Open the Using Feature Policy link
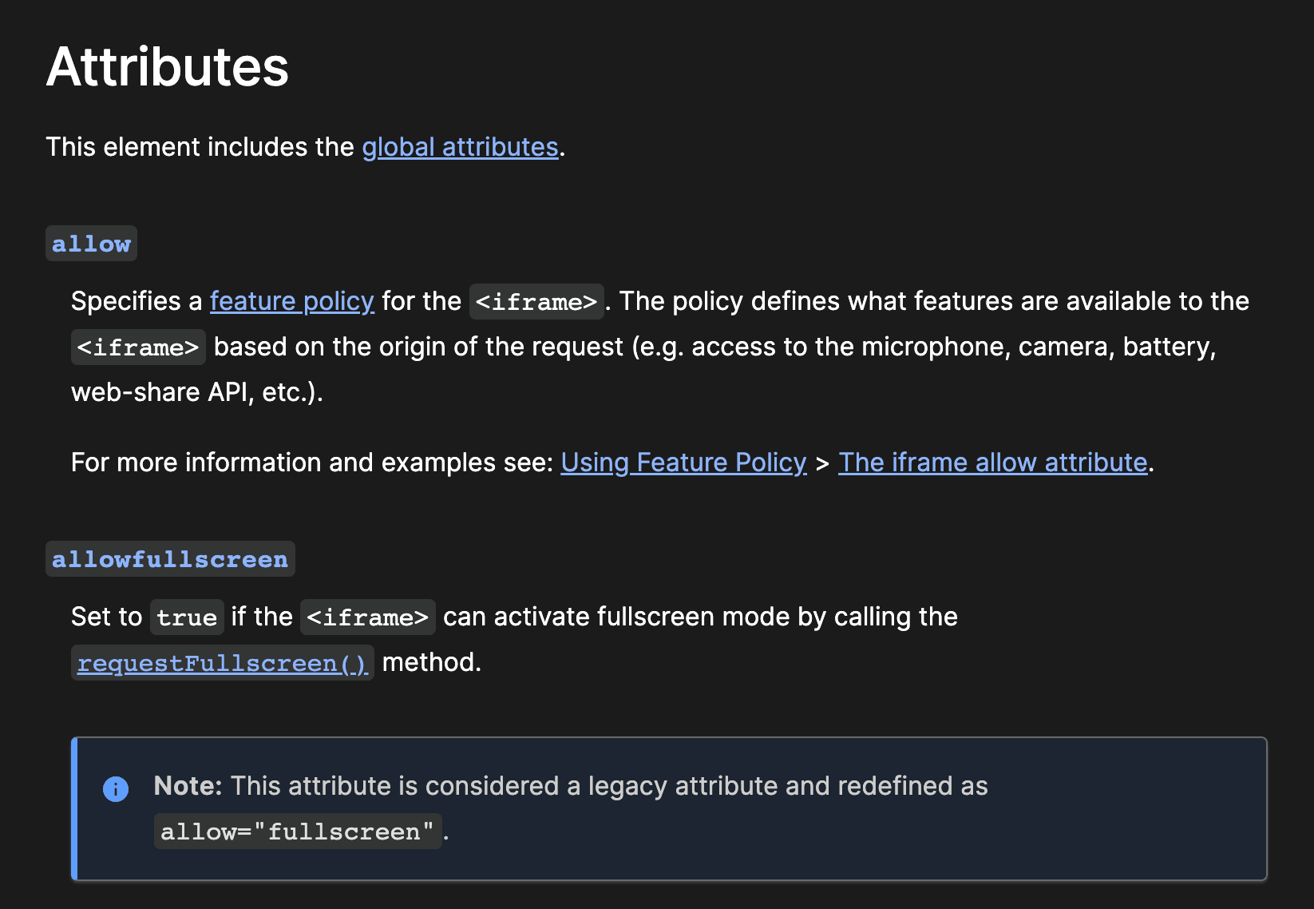This screenshot has height=909, width=1314. coord(683,462)
